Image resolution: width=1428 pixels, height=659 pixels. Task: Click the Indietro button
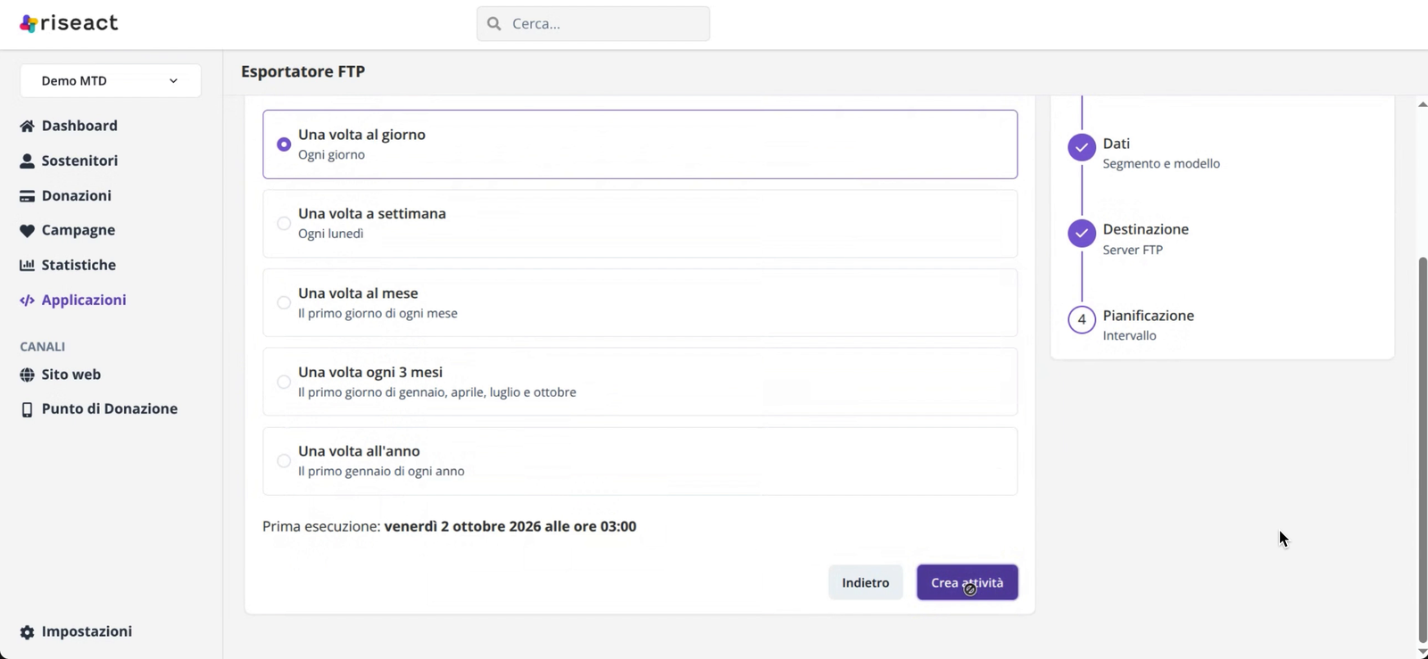coord(866,582)
